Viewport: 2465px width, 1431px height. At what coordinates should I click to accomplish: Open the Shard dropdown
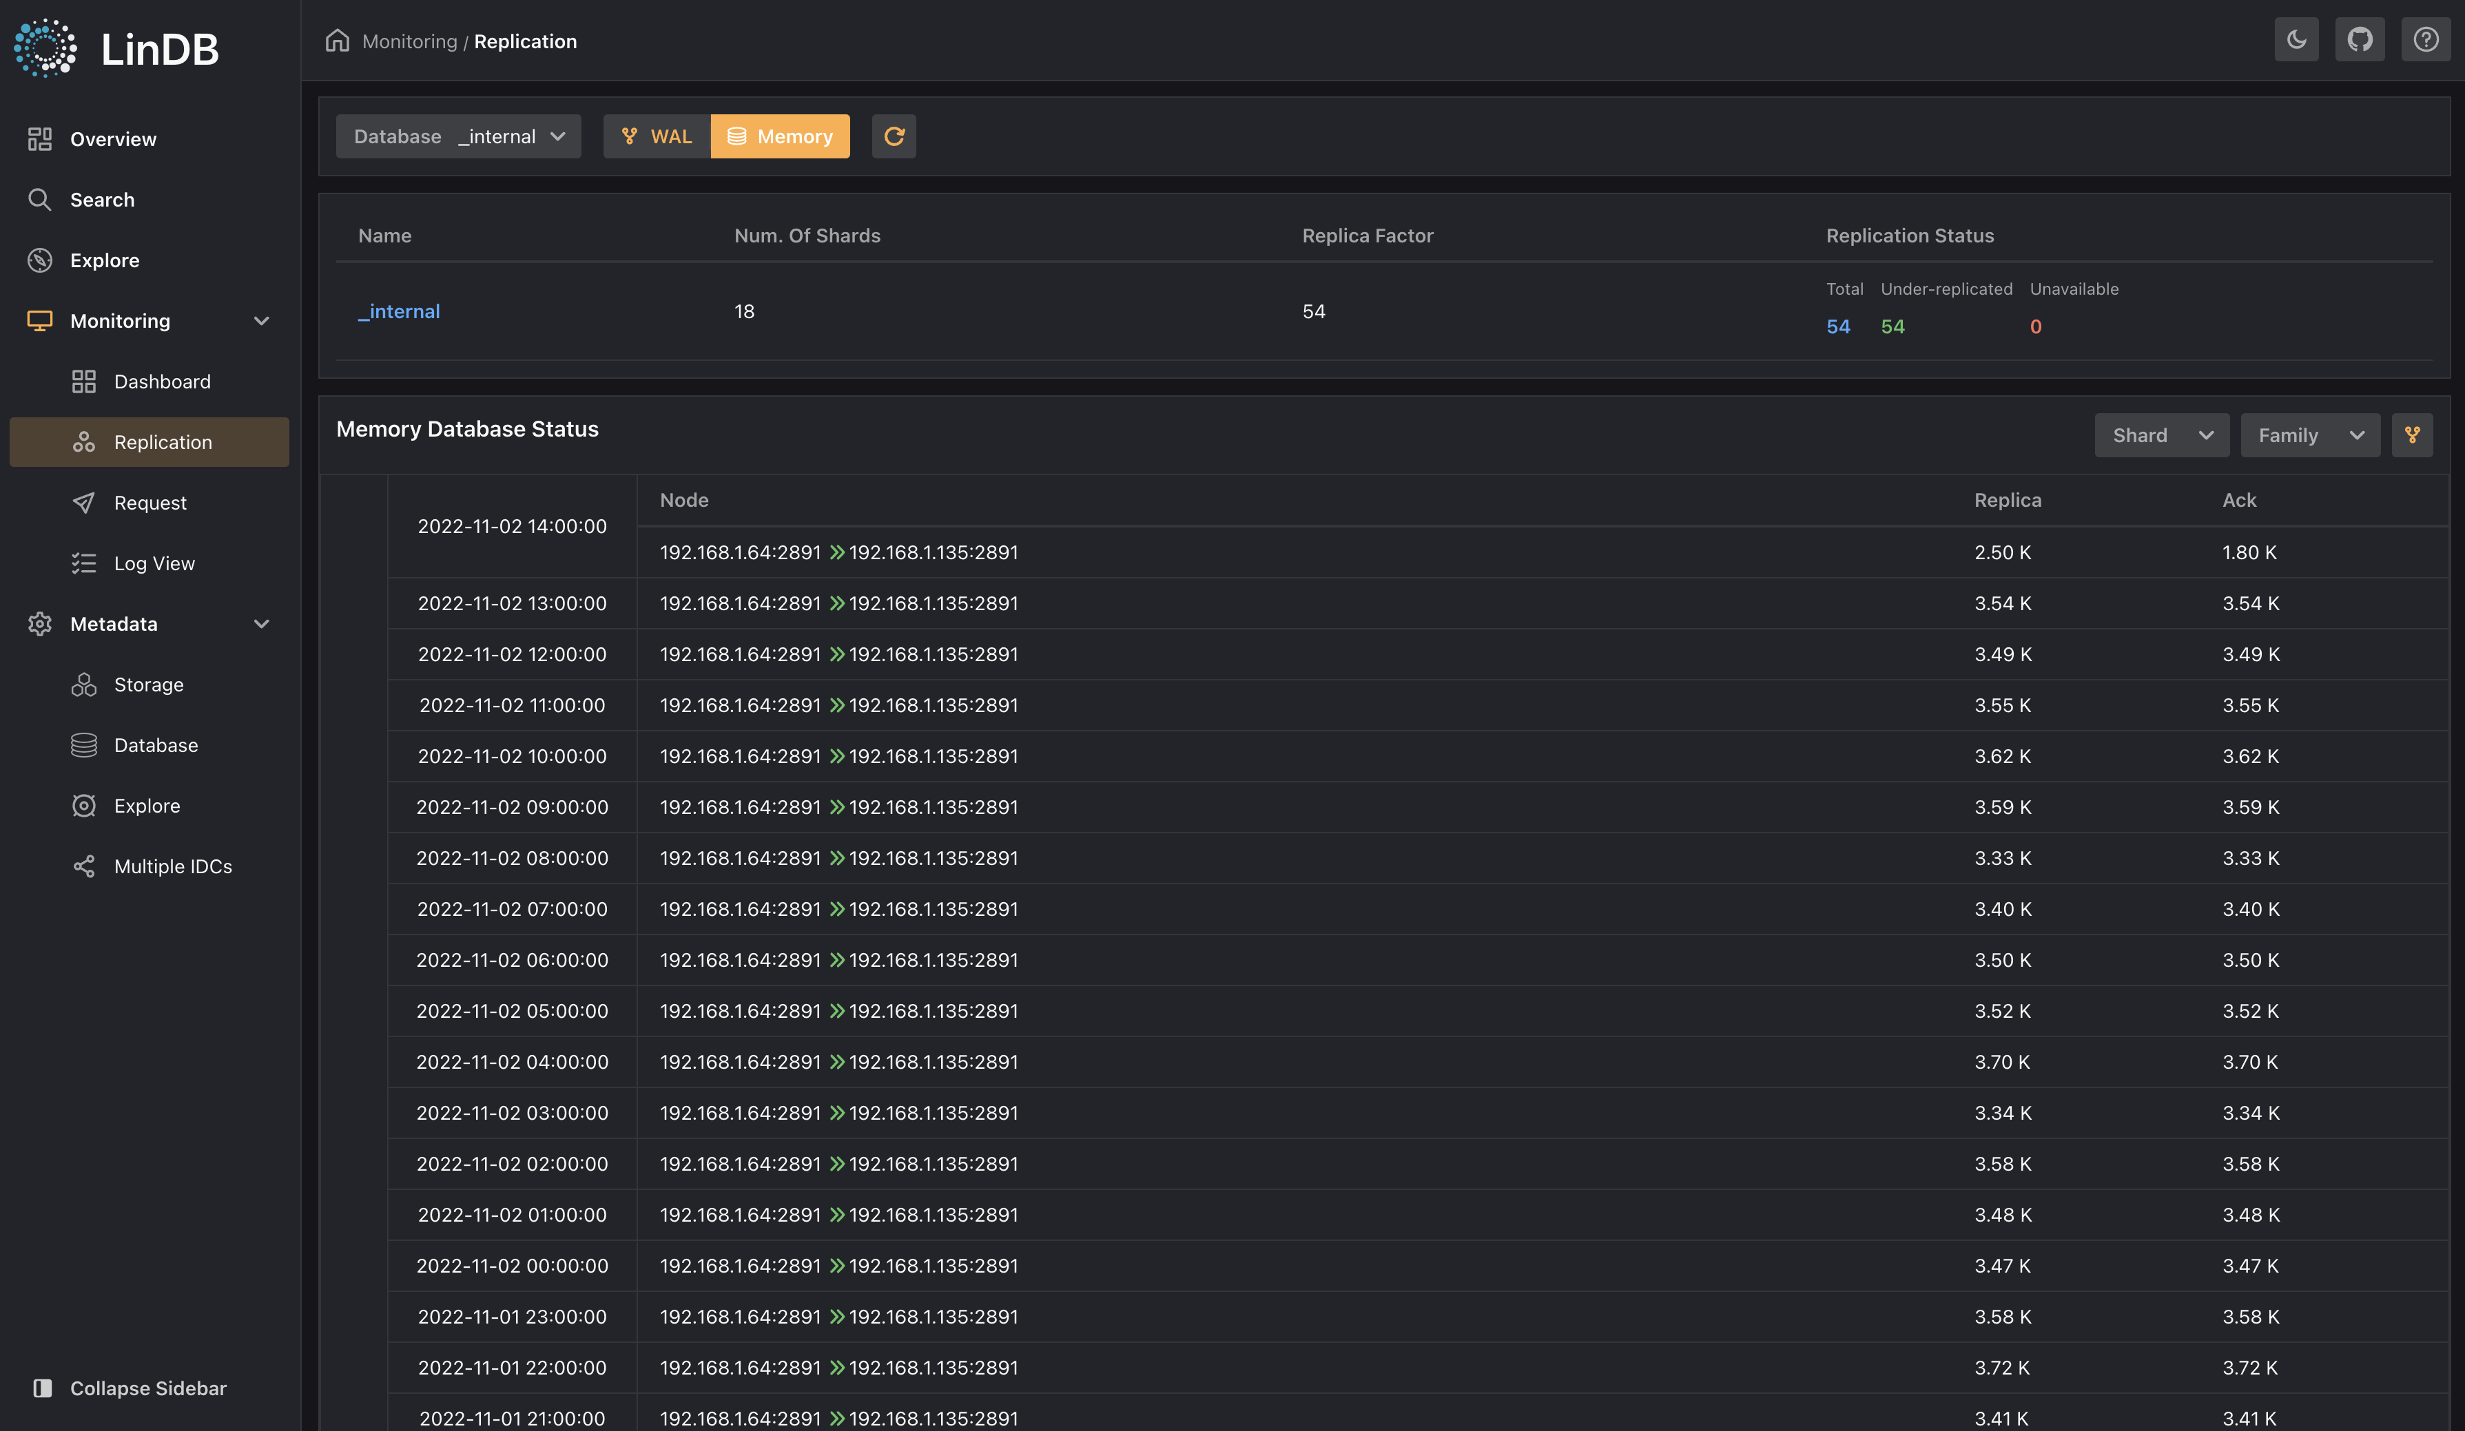tap(2162, 435)
